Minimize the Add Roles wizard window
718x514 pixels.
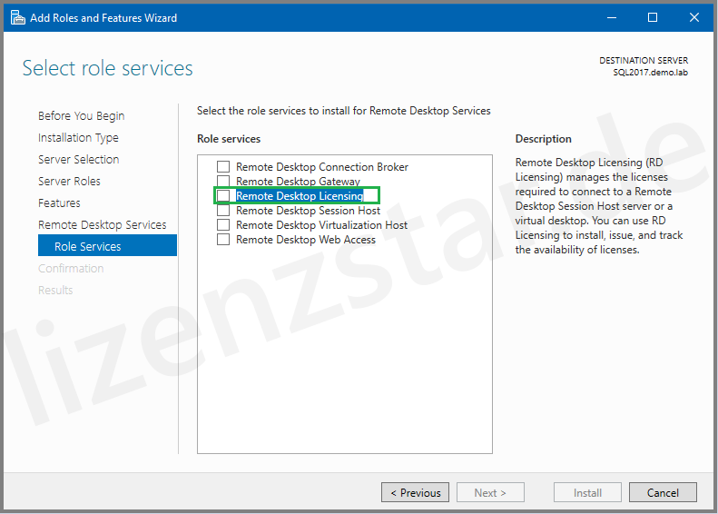(610, 17)
